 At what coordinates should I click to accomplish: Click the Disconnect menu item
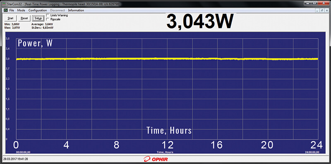point(58,10)
